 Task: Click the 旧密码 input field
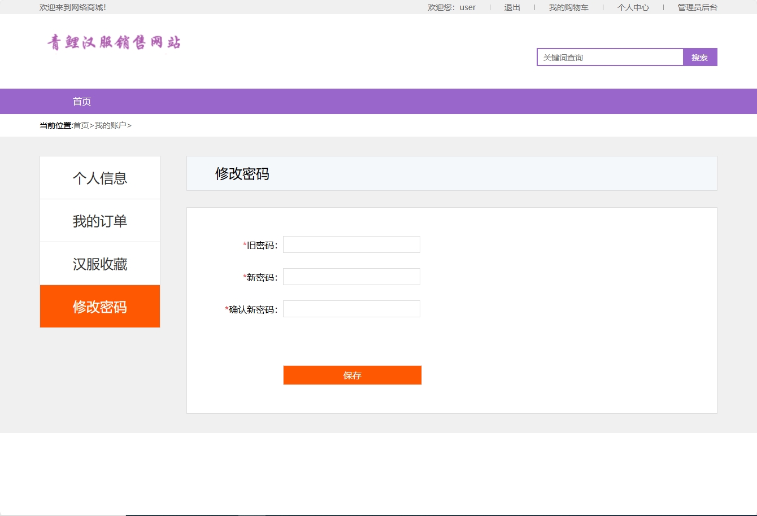point(351,244)
